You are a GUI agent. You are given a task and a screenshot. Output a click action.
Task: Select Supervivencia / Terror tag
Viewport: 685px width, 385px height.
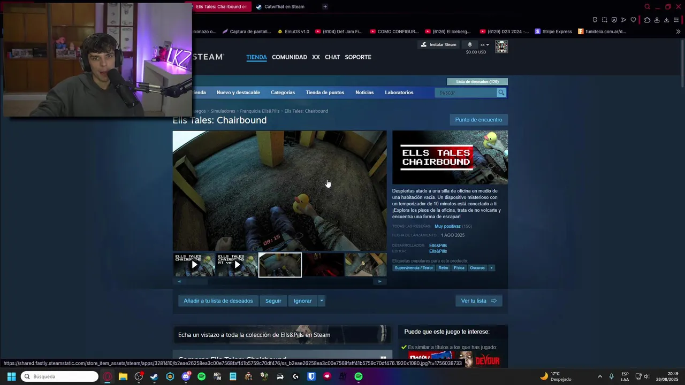point(414,268)
